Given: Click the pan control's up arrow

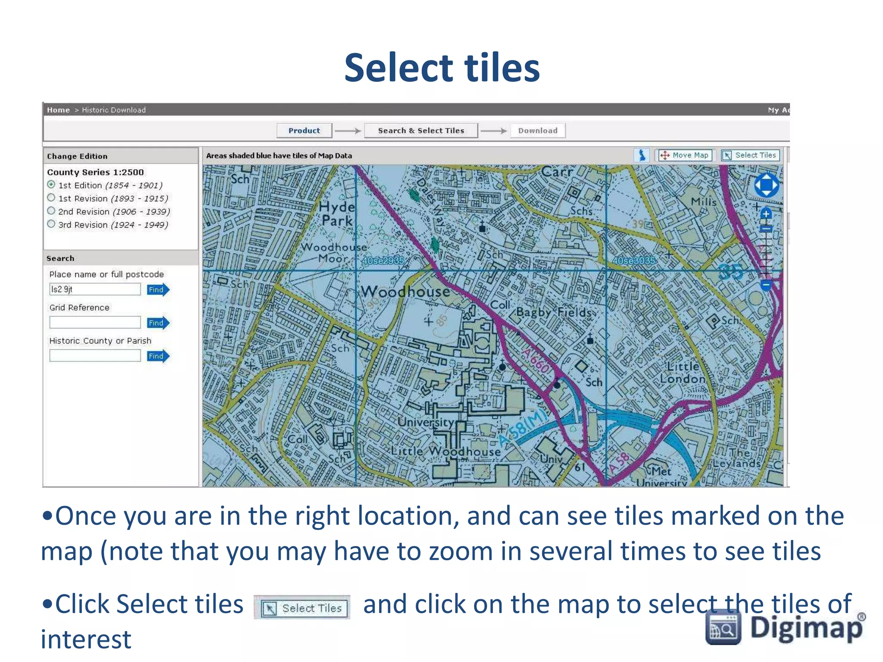Looking at the screenshot, I should pyautogui.click(x=766, y=176).
